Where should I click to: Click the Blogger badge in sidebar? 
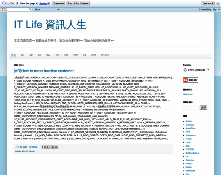click(190, 80)
